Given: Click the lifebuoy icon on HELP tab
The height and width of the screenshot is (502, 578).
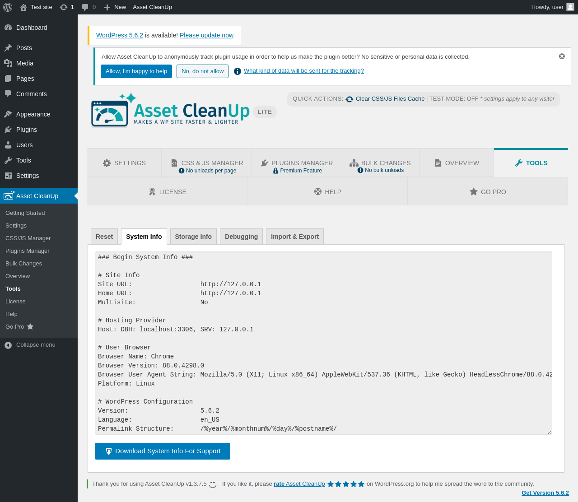Looking at the screenshot, I should [318, 191].
